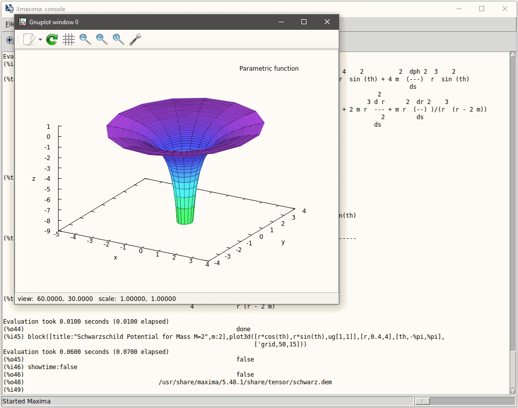The width and height of the screenshot is (518, 408).
Task: Open the File menu in Xmaxima
Action: 9,24
